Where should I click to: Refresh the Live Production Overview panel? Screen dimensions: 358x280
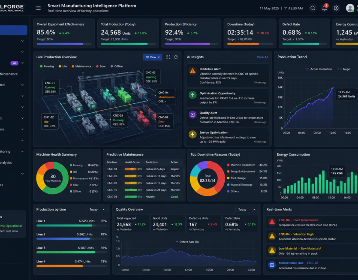pyautogui.click(x=176, y=57)
